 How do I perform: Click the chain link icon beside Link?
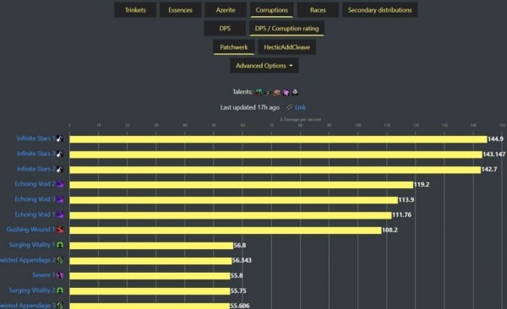[289, 107]
